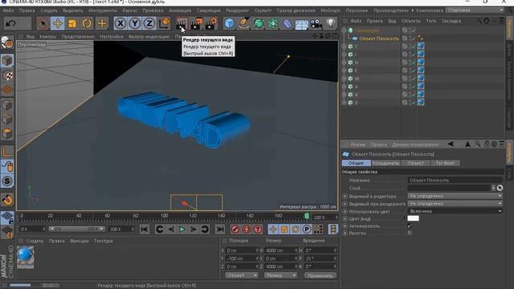This screenshot has height=289, width=514.
Task: Open the material manager Create menu
Action: point(35,241)
